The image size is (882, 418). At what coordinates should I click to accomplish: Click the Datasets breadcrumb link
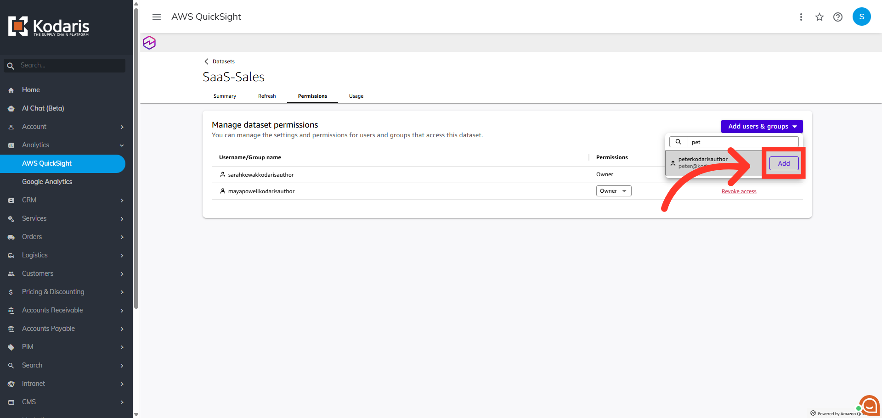point(224,61)
